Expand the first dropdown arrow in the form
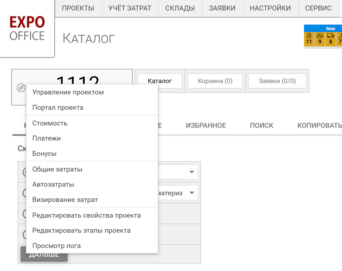This screenshot has width=342, height=271. pos(191,172)
